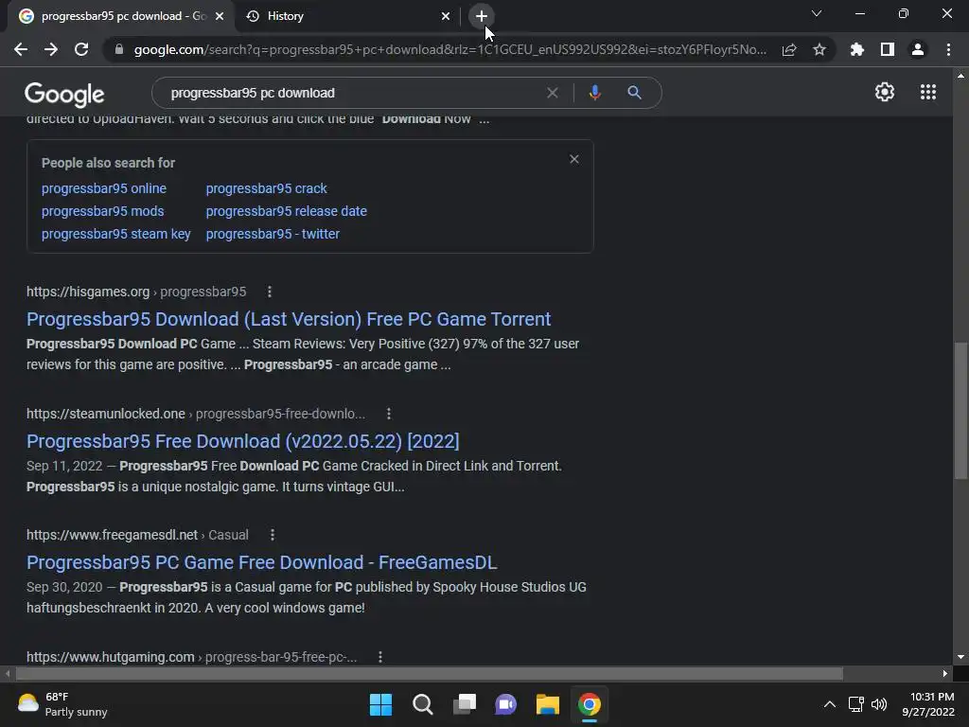Viewport: 969px width, 727px height.
Task: Open Teams Chat from taskbar
Action: [x=506, y=704]
